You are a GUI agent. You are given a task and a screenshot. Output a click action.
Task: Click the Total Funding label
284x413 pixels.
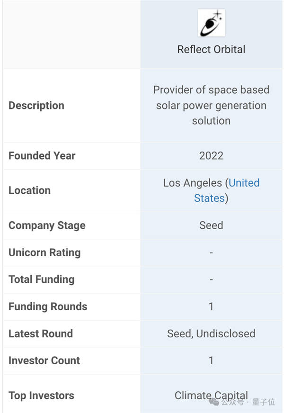pos(41,279)
